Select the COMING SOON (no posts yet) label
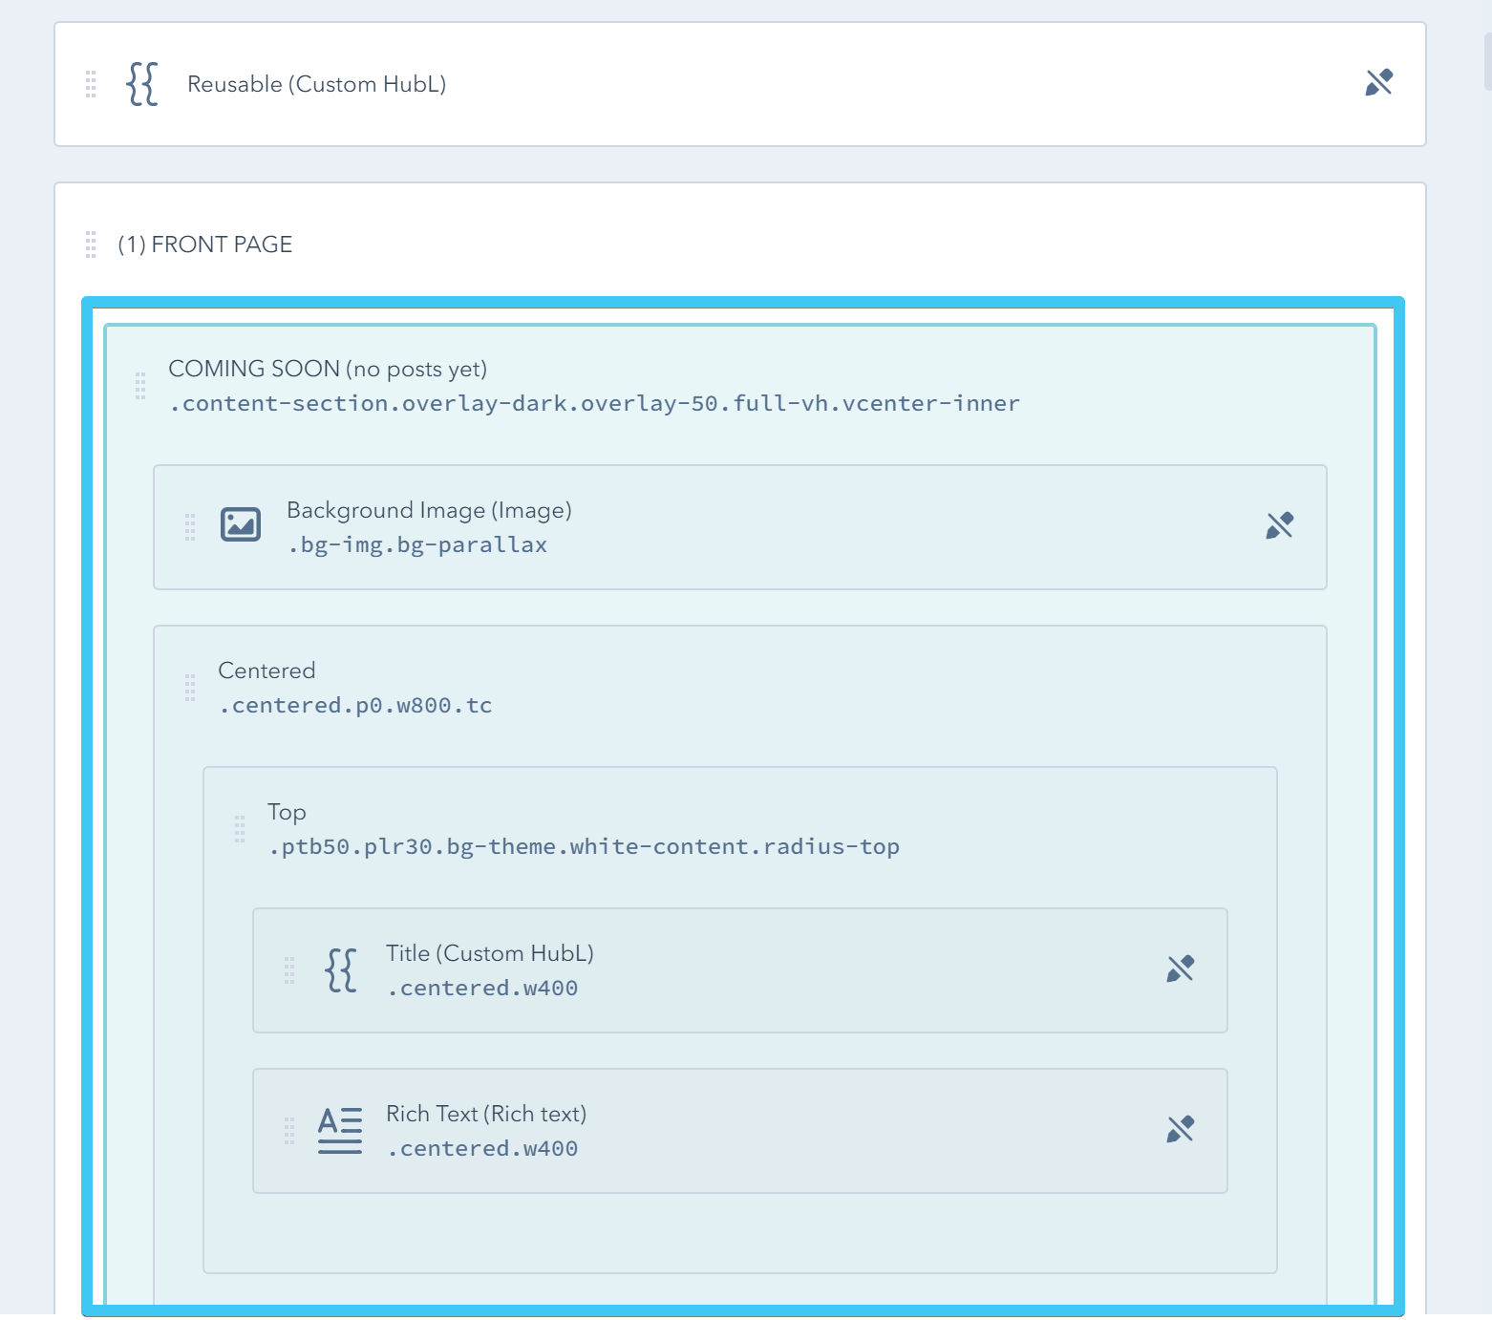Screen dimensions: 1492x1320 click(329, 369)
